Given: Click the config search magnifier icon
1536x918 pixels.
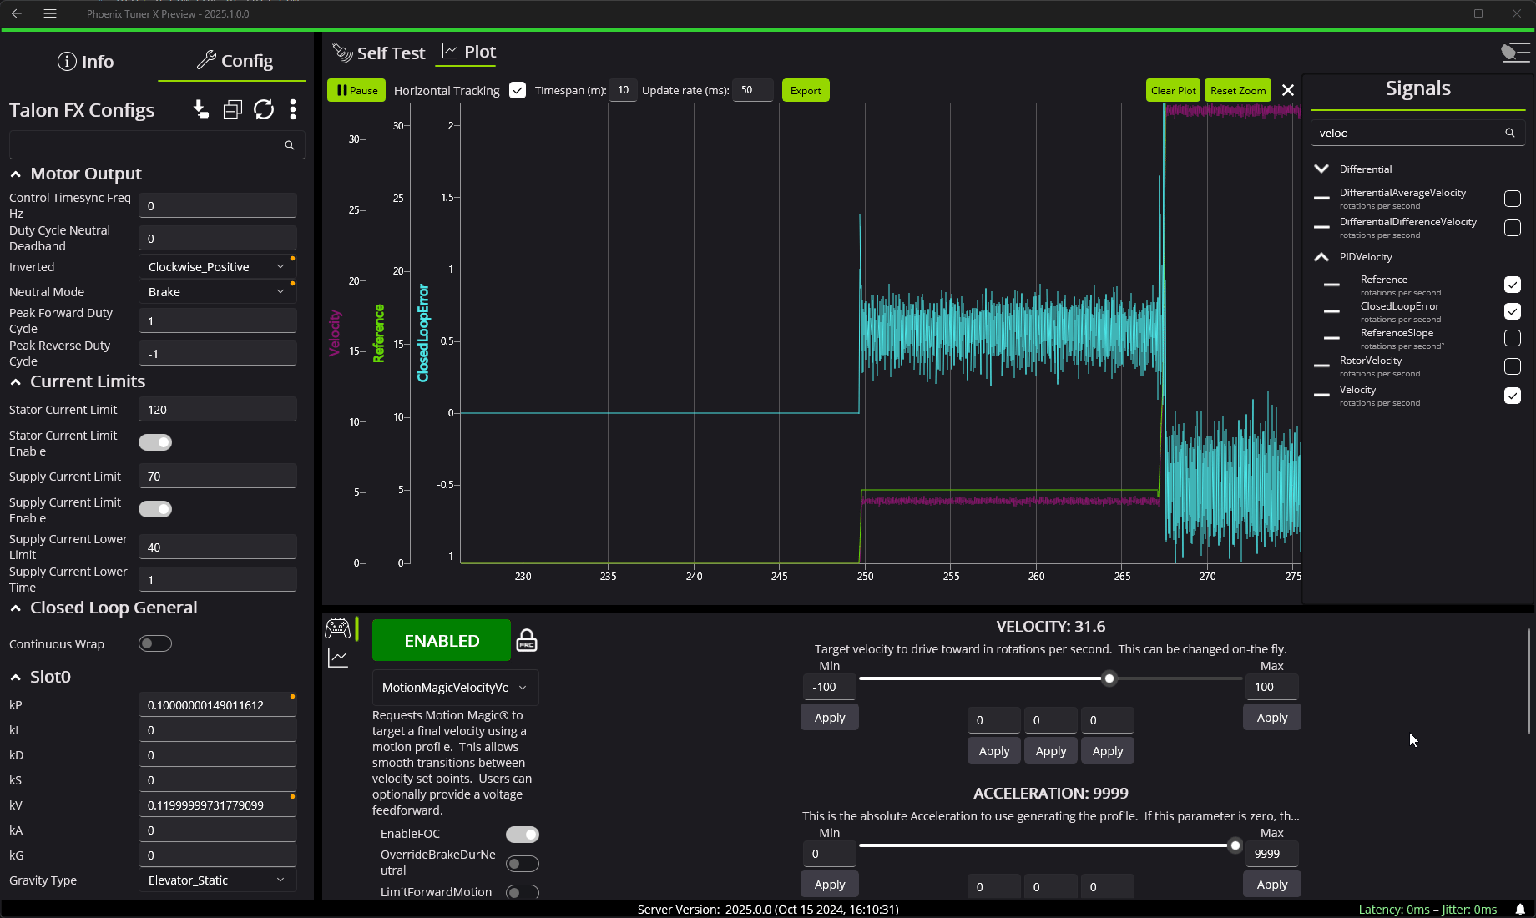Looking at the screenshot, I should click(290, 145).
